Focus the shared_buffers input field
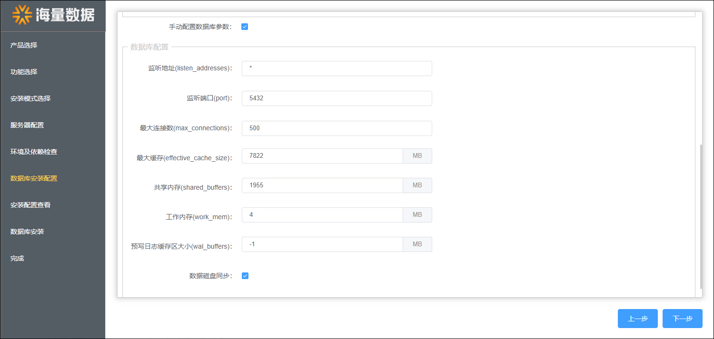The image size is (714, 339). 322,185
